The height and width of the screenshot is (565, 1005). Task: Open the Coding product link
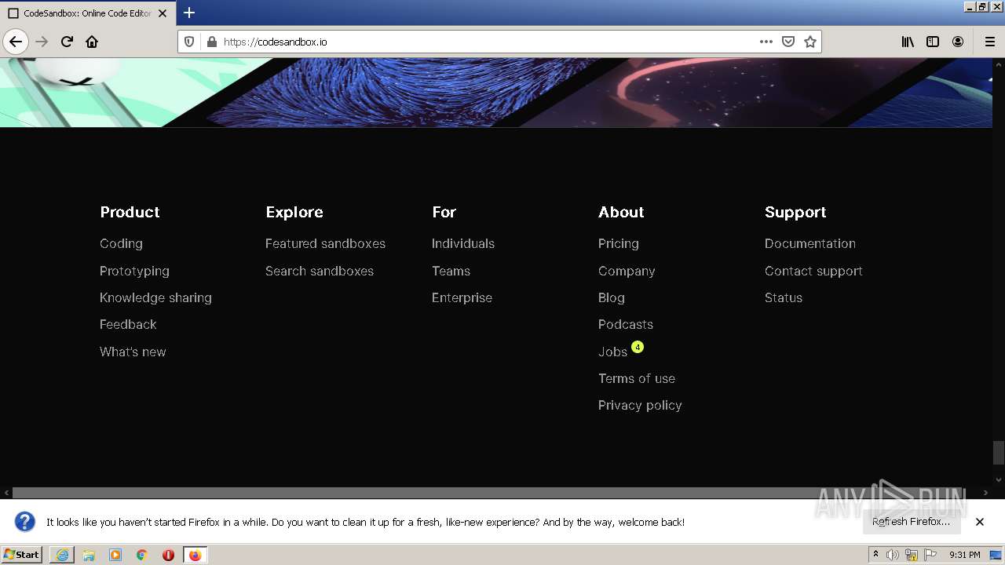(x=121, y=243)
